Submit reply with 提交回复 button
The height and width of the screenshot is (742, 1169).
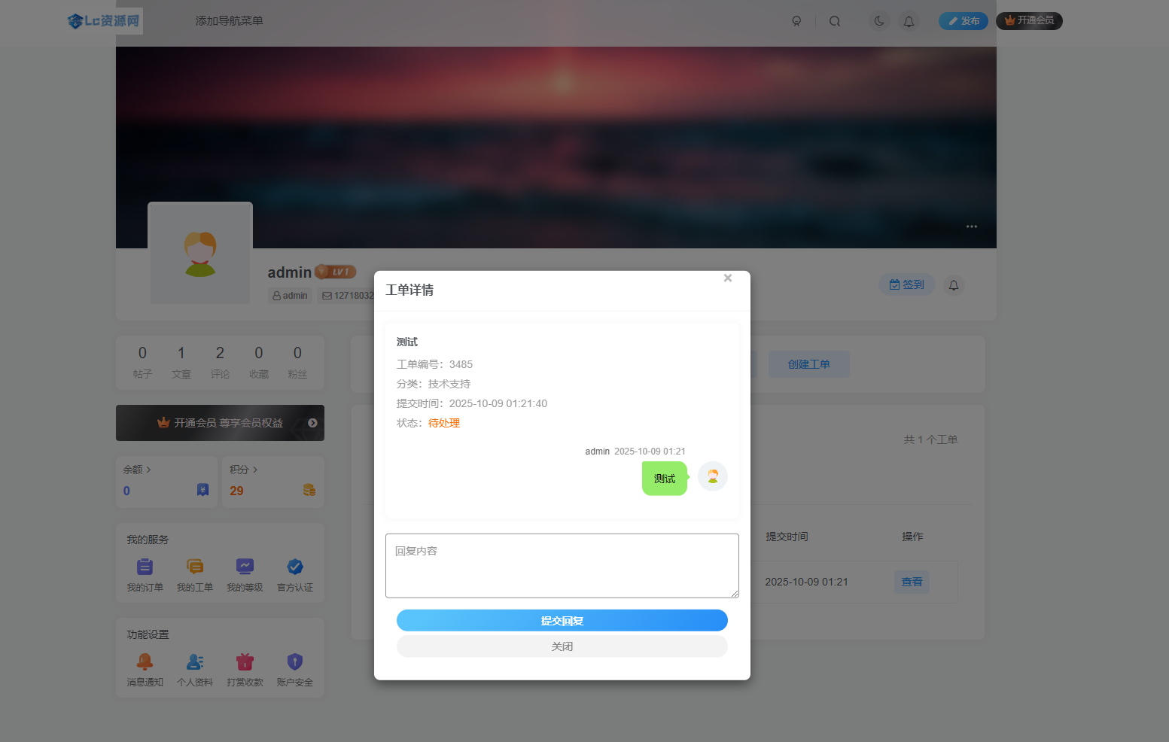(562, 621)
